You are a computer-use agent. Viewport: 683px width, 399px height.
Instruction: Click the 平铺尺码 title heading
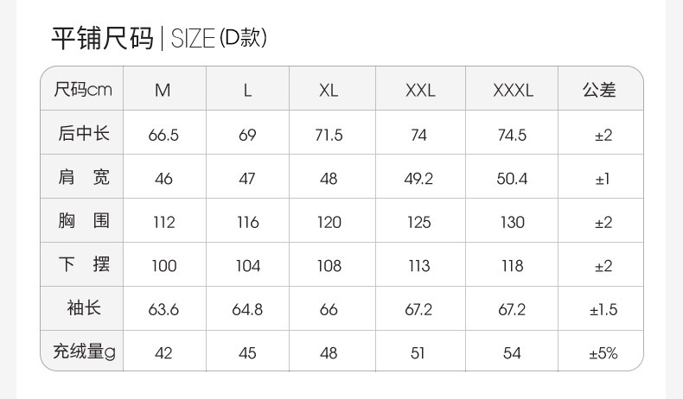[102, 39]
